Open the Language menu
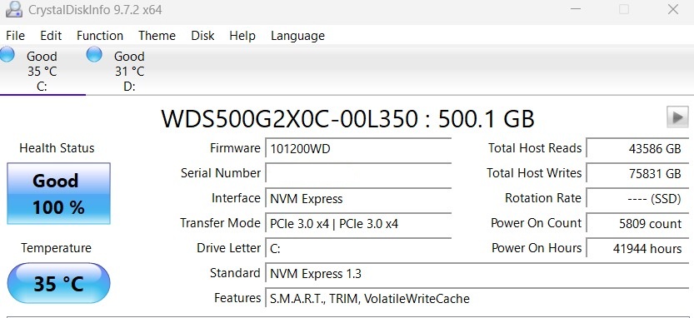The width and height of the screenshot is (694, 318). [297, 36]
